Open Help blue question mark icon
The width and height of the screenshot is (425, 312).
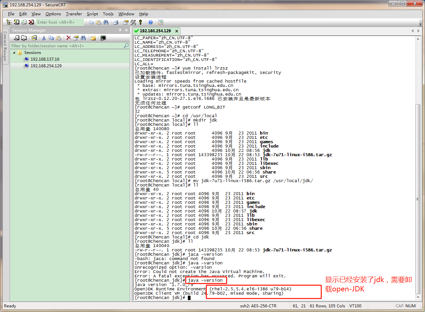[x=151, y=22]
